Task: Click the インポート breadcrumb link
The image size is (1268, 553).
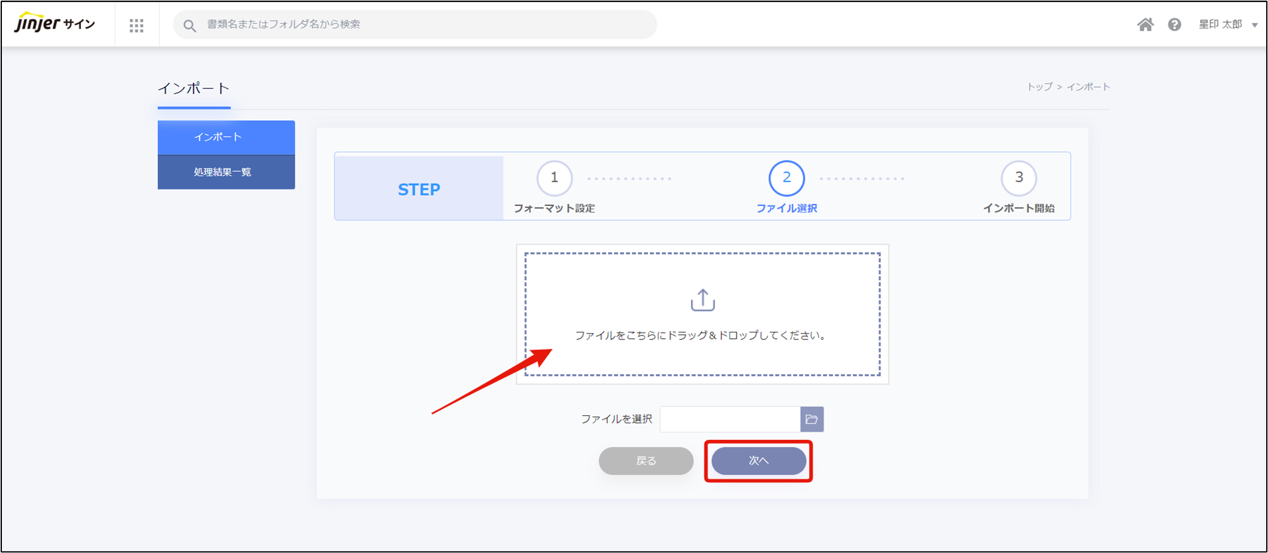Action: [x=1088, y=87]
